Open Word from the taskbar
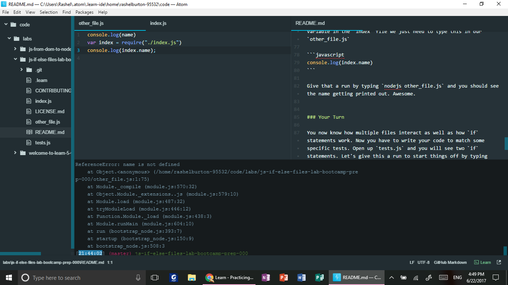The width and height of the screenshot is (508, 285). (302, 277)
